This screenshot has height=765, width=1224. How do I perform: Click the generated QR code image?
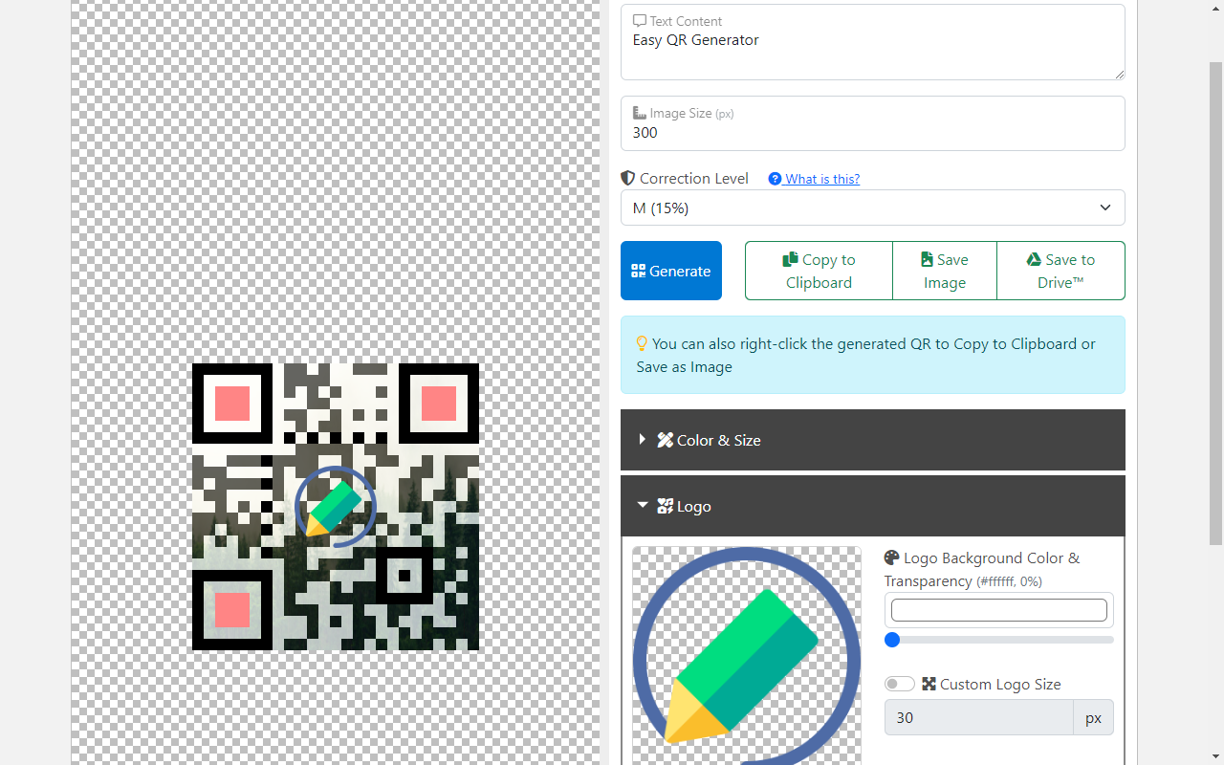pyautogui.click(x=335, y=507)
